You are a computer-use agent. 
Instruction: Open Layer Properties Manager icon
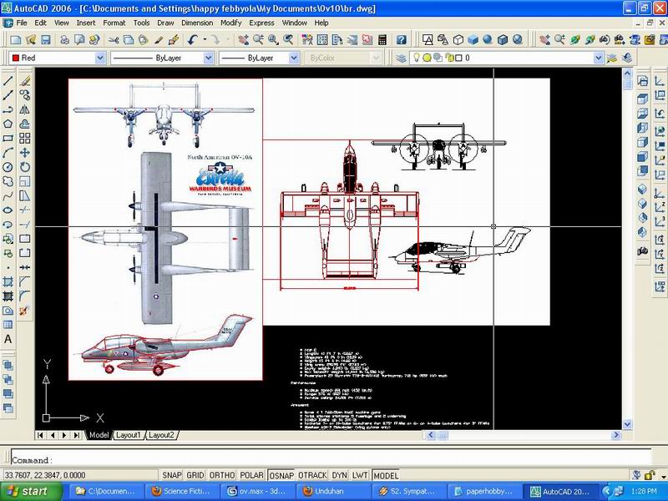[401, 58]
